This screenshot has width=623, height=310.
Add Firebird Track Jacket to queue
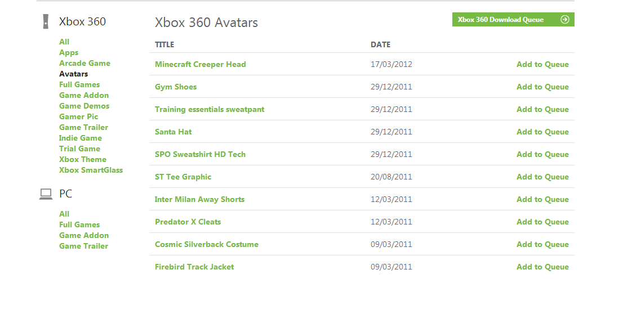(x=542, y=267)
